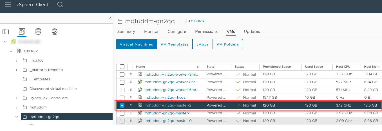This screenshot has width=382, height=131.
Task: Click the HXDP-2 datacenter icon
Action: [19, 51]
